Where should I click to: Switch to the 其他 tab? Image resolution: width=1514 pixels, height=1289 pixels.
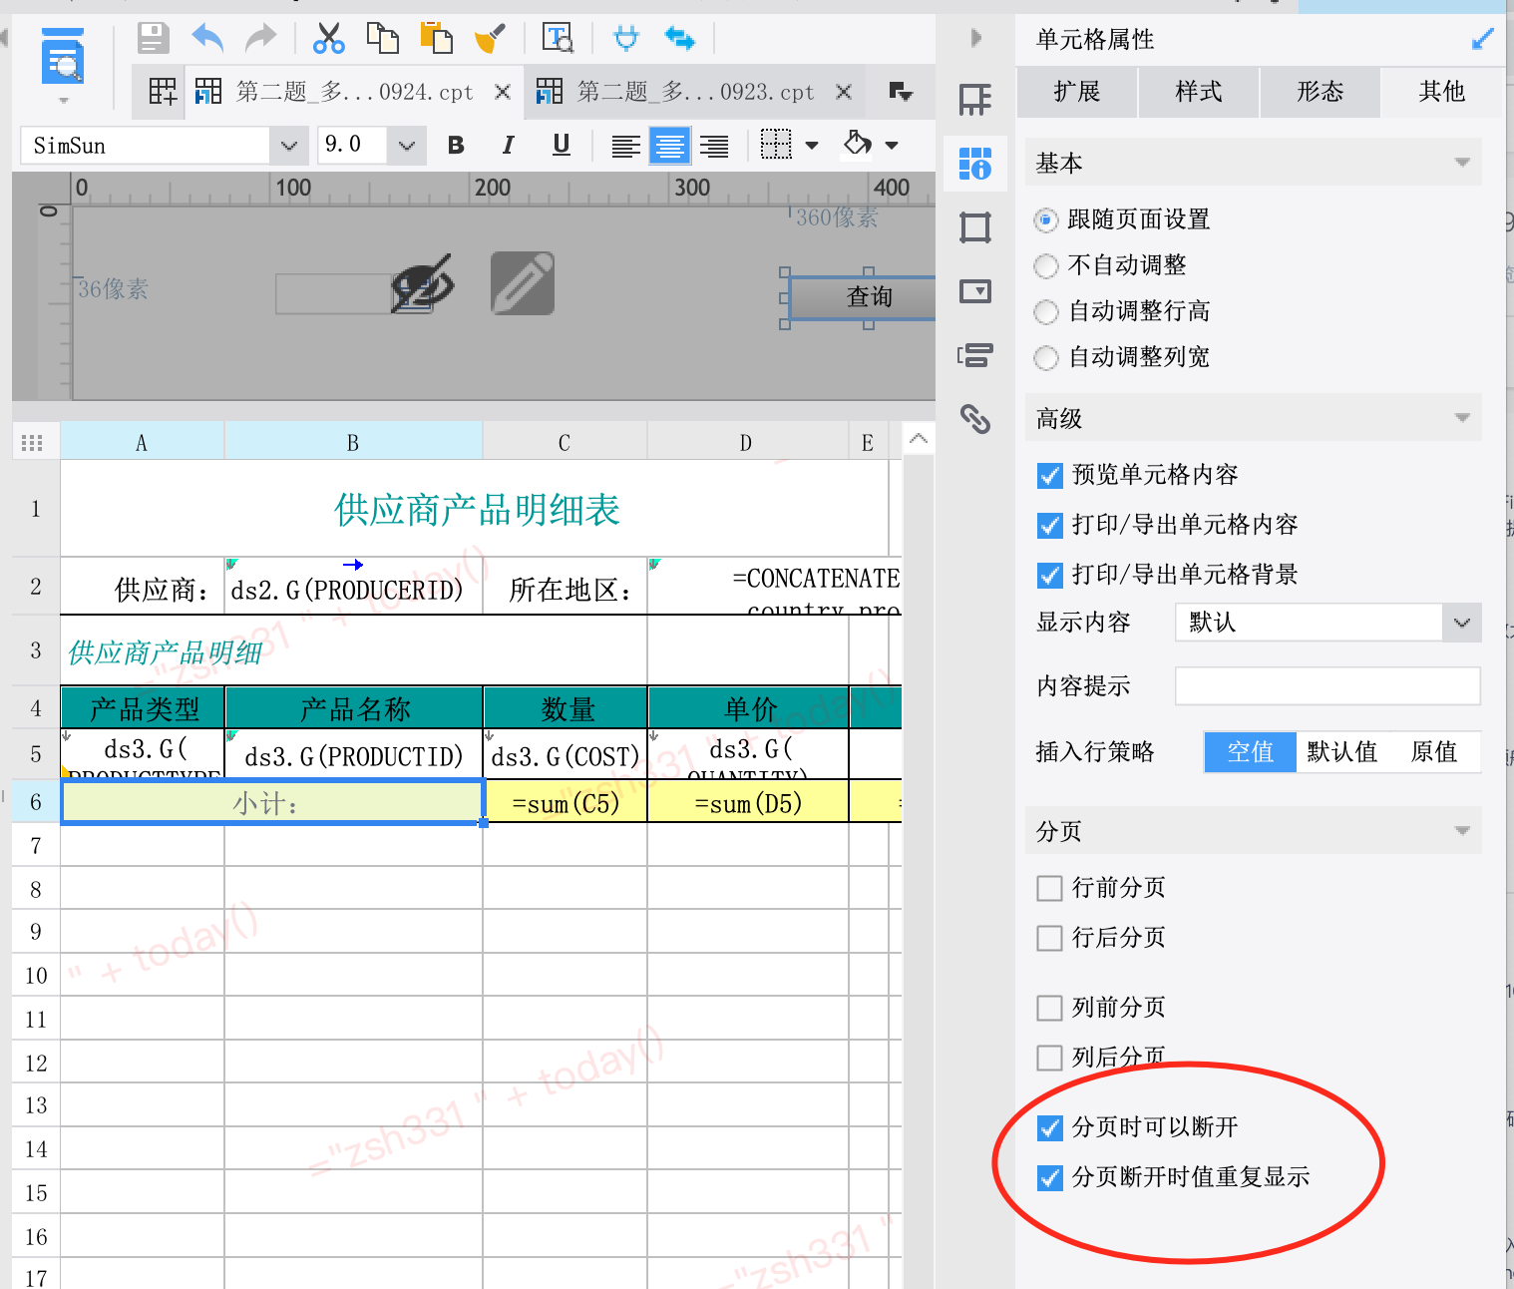1442,92
